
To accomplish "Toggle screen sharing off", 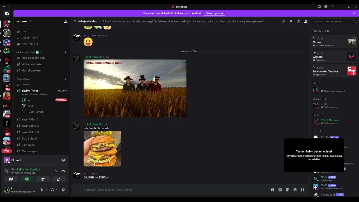I will click(27, 179).
